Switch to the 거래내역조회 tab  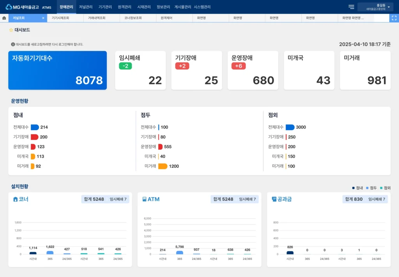click(97, 18)
